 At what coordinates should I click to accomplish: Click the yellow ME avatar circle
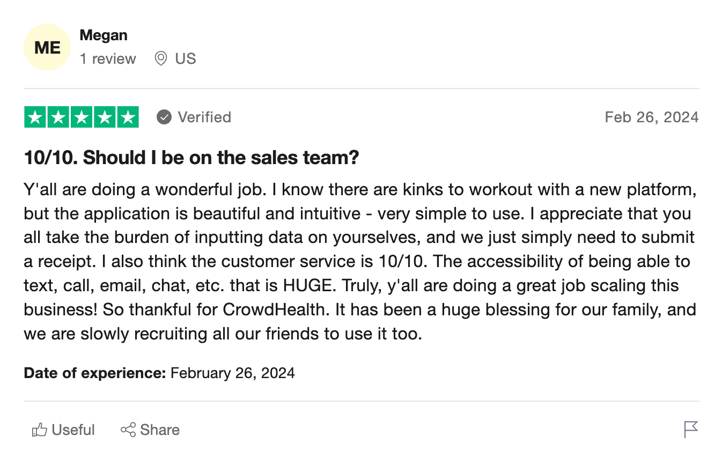tap(47, 47)
